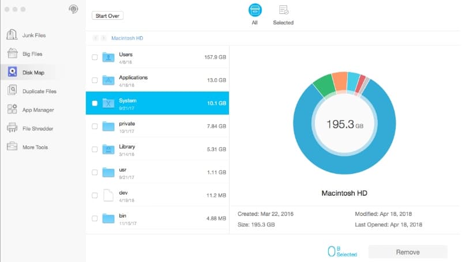Viewport: 462px width, 262px height.
Task: Click the spiral logo icon at top
Action: coord(73,9)
